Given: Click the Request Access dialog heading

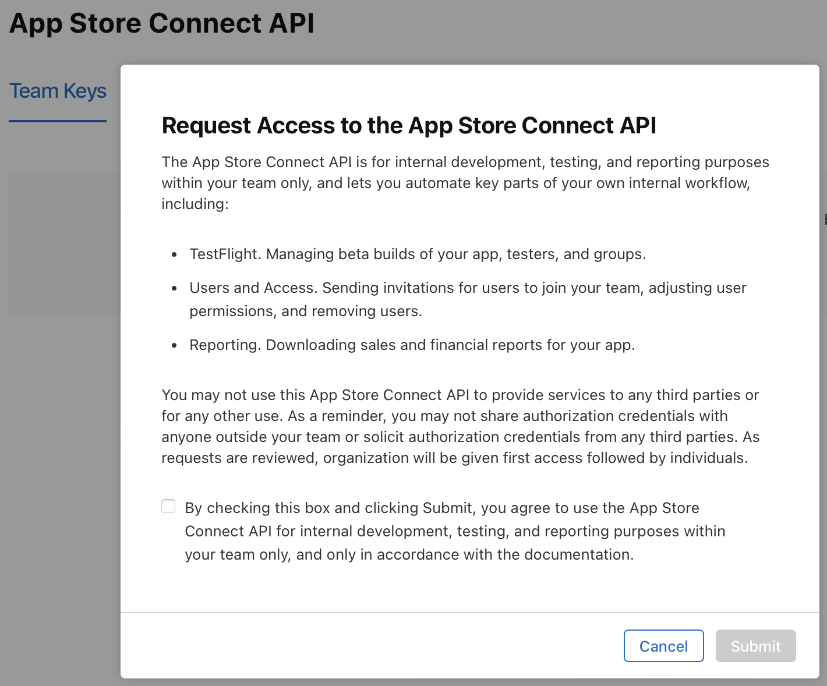Looking at the screenshot, I should (409, 126).
